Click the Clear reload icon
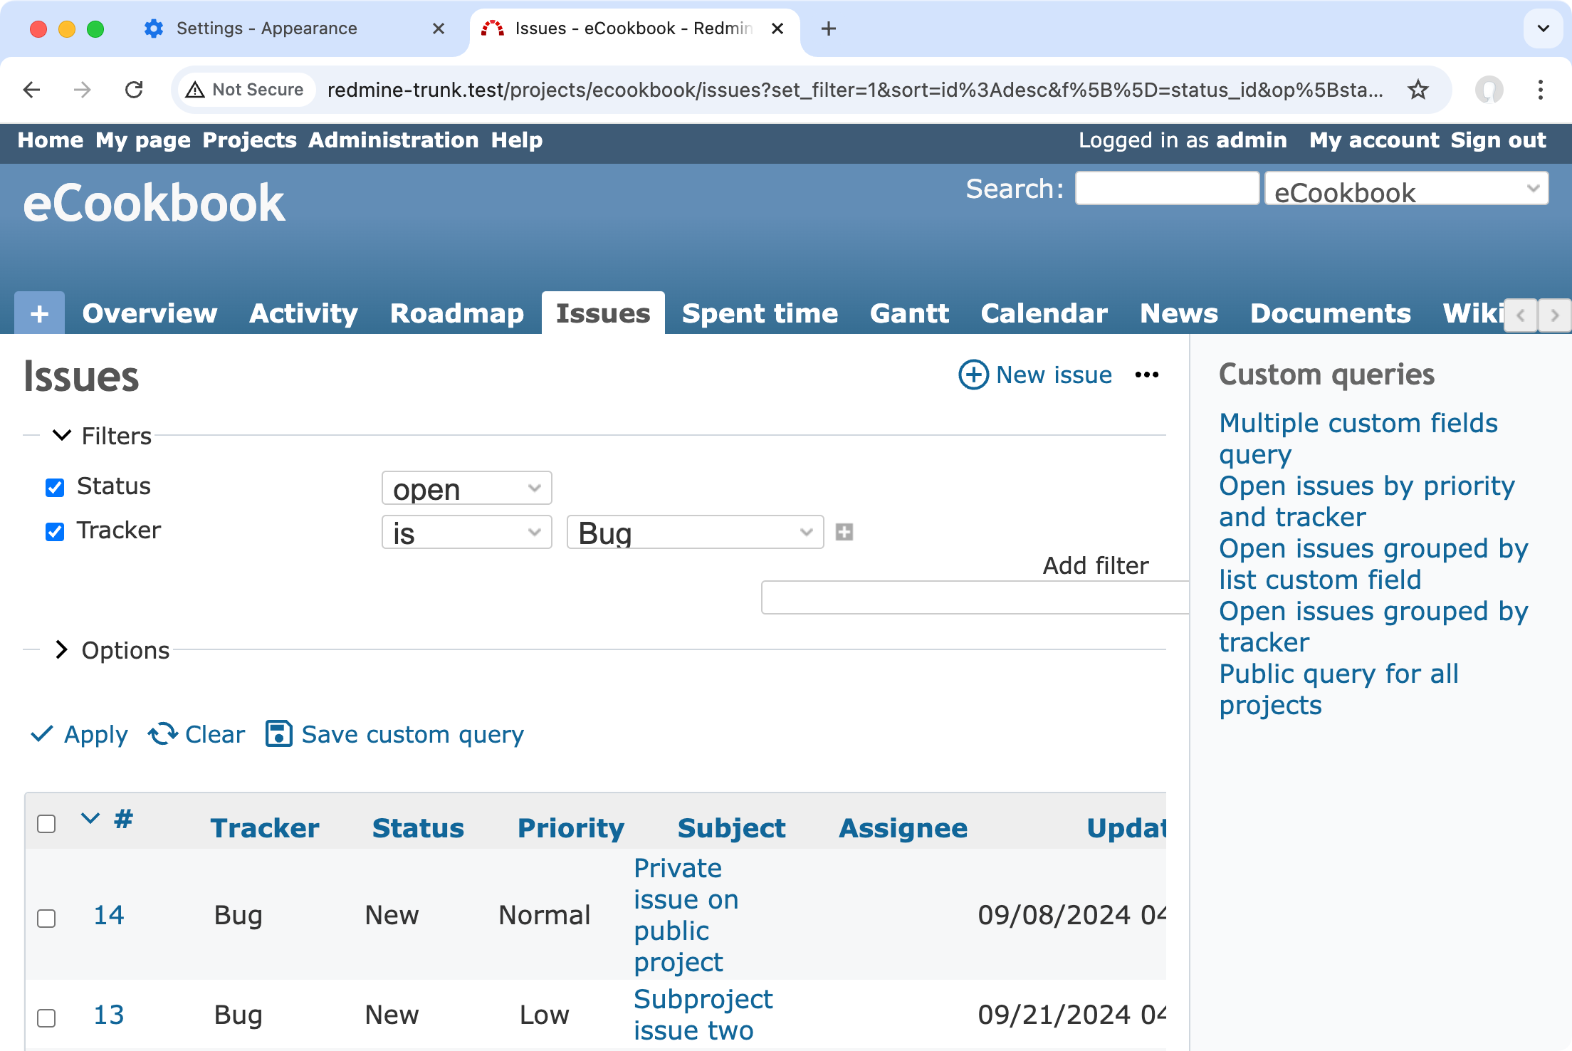This screenshot has height=1051, width=1572. point(163,733)
